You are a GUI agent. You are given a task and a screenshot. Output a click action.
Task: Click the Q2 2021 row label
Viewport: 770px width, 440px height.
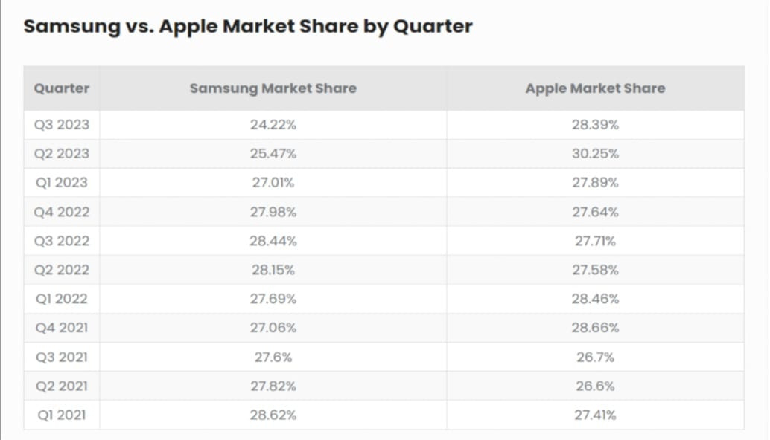coord(62,386)
